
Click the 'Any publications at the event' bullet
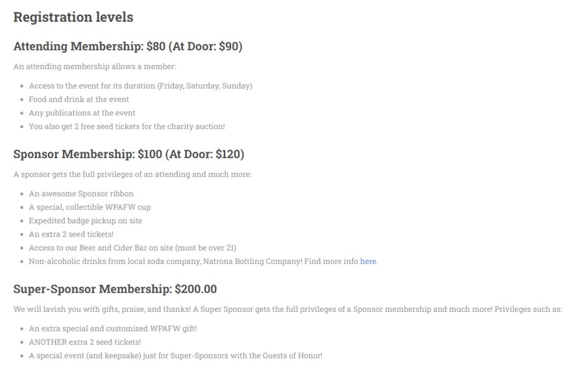pyautogui.click(x=82, y=113)
